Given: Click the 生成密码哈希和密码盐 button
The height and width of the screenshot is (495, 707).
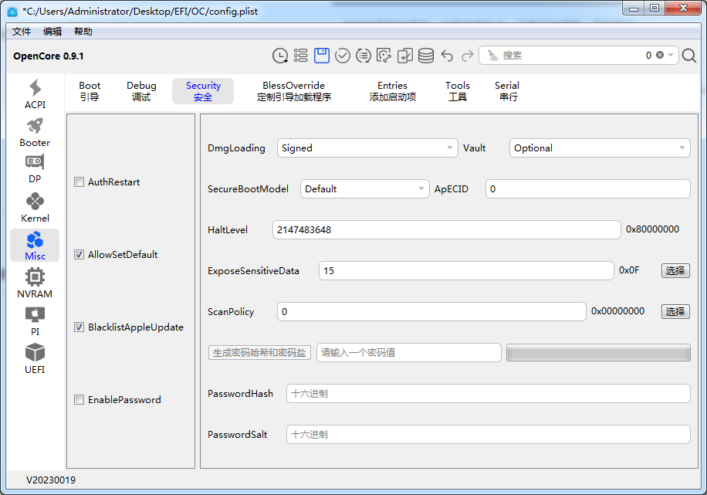Looking at the screenshot, I should (260, 353).
